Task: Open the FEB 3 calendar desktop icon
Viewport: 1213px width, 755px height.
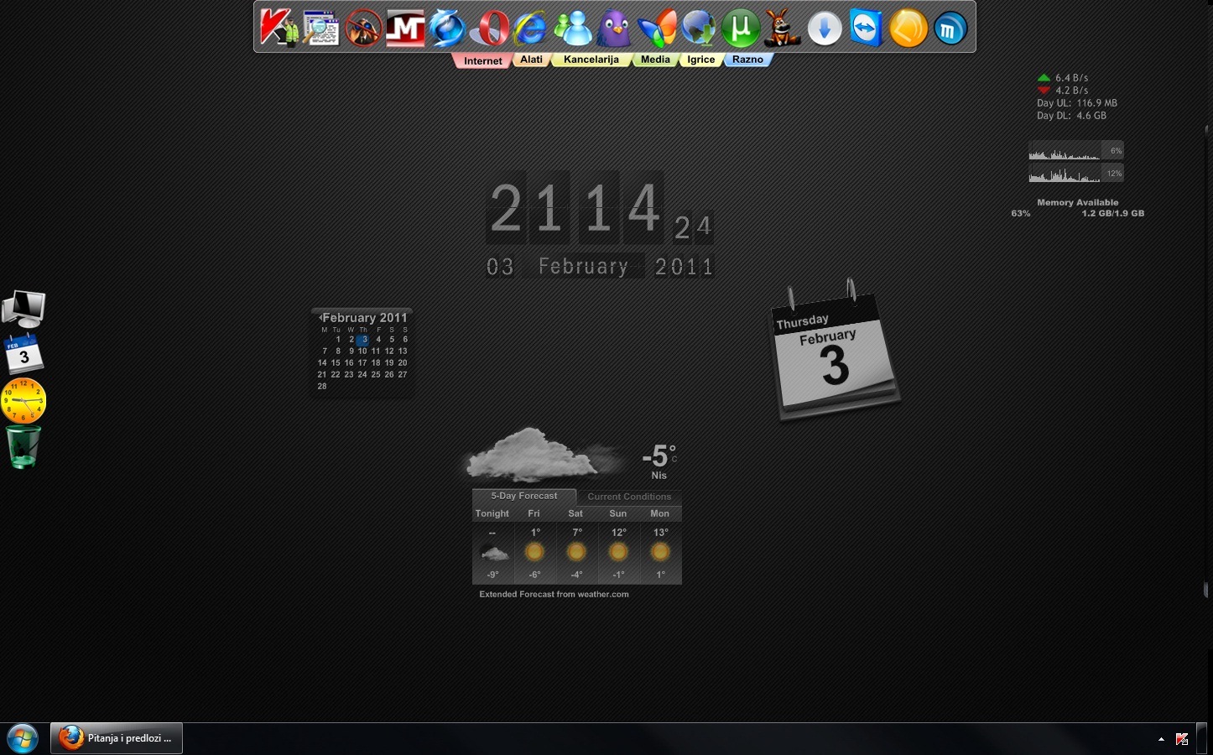Action: (x=23, y=353)
